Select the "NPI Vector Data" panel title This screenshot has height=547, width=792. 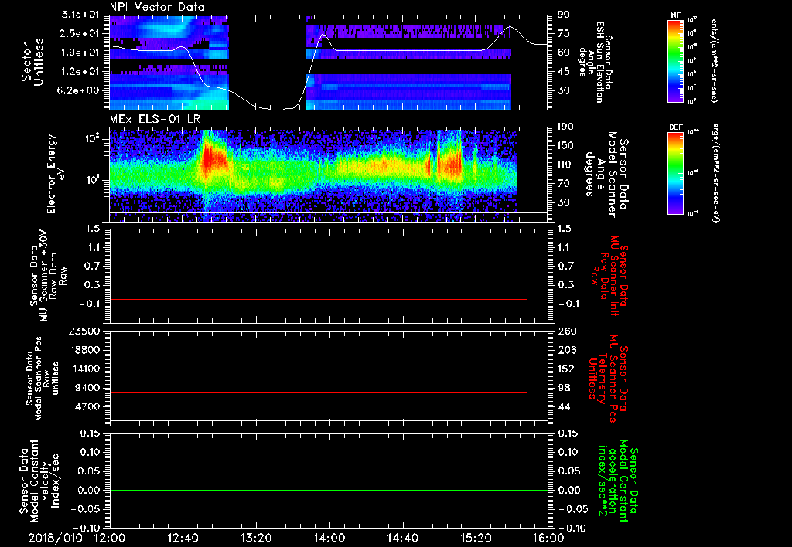coord(157,7)
